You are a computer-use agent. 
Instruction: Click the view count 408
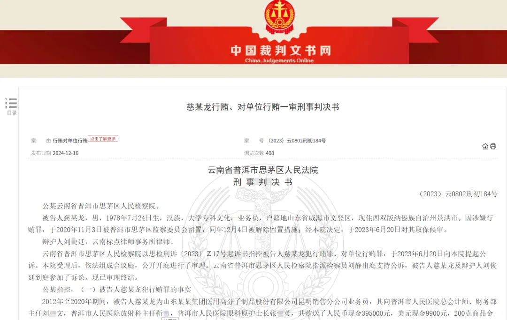coord(269,153)
